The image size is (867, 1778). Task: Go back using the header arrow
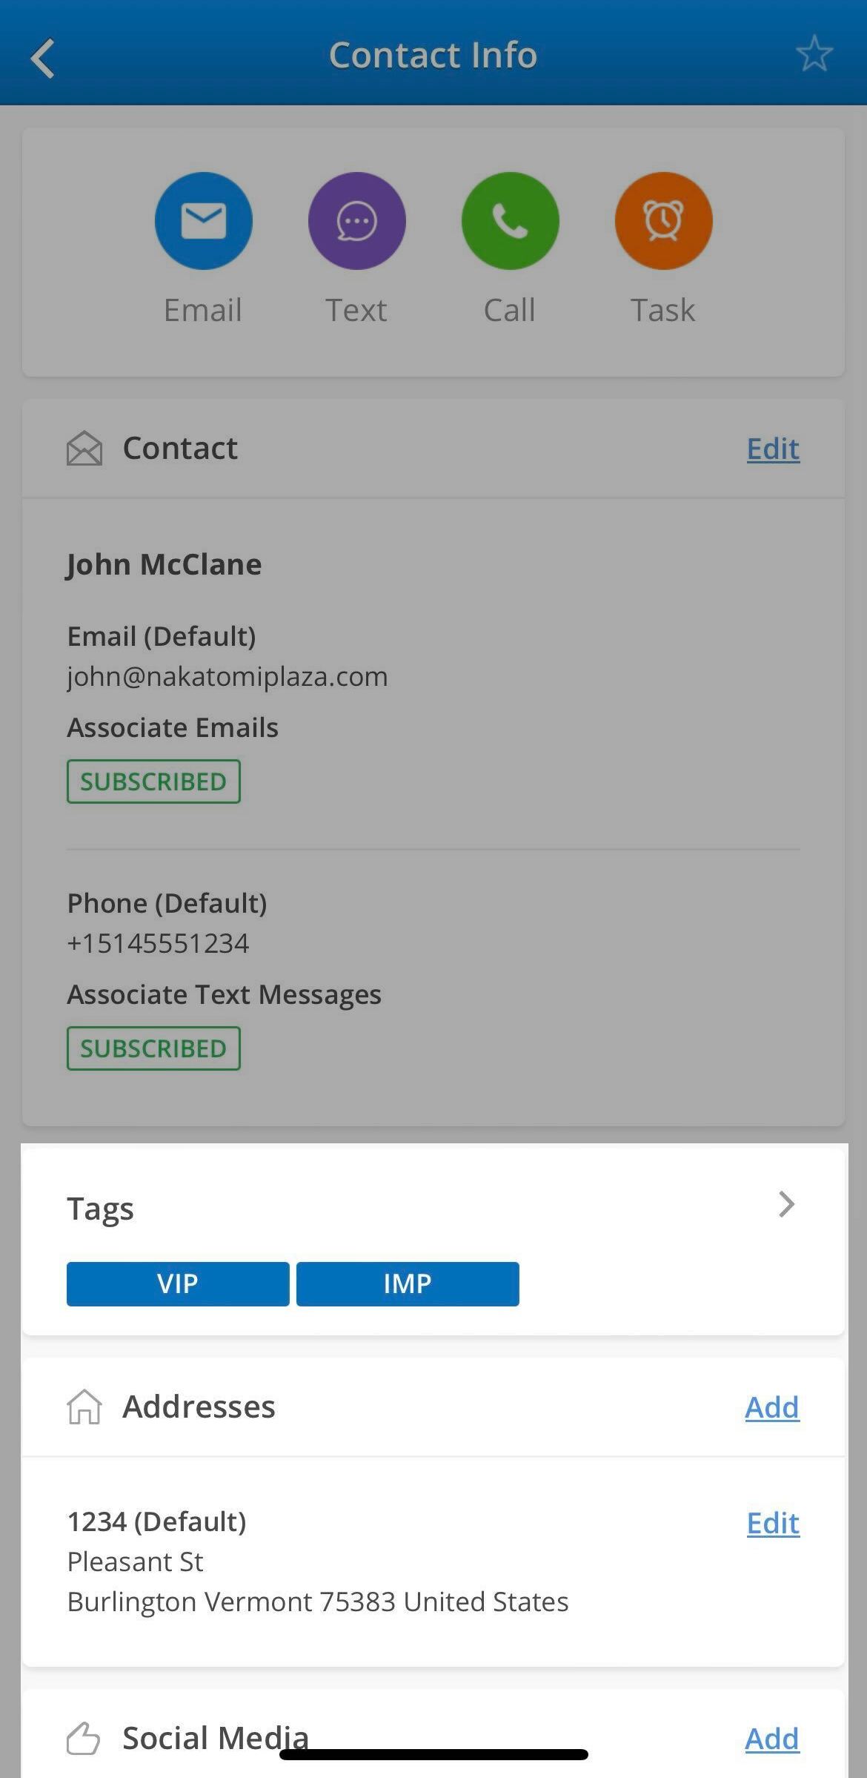(43, 58)
